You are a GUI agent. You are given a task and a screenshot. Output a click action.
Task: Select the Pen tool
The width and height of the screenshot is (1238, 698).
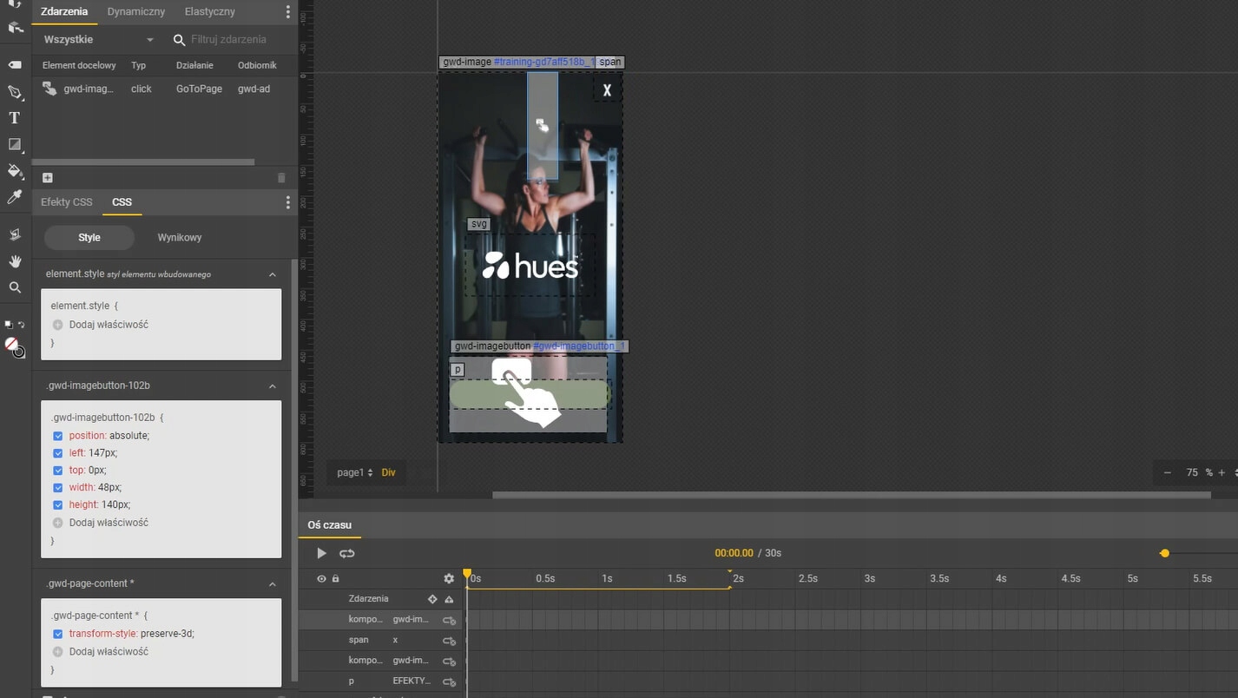[x=15, y=92]
